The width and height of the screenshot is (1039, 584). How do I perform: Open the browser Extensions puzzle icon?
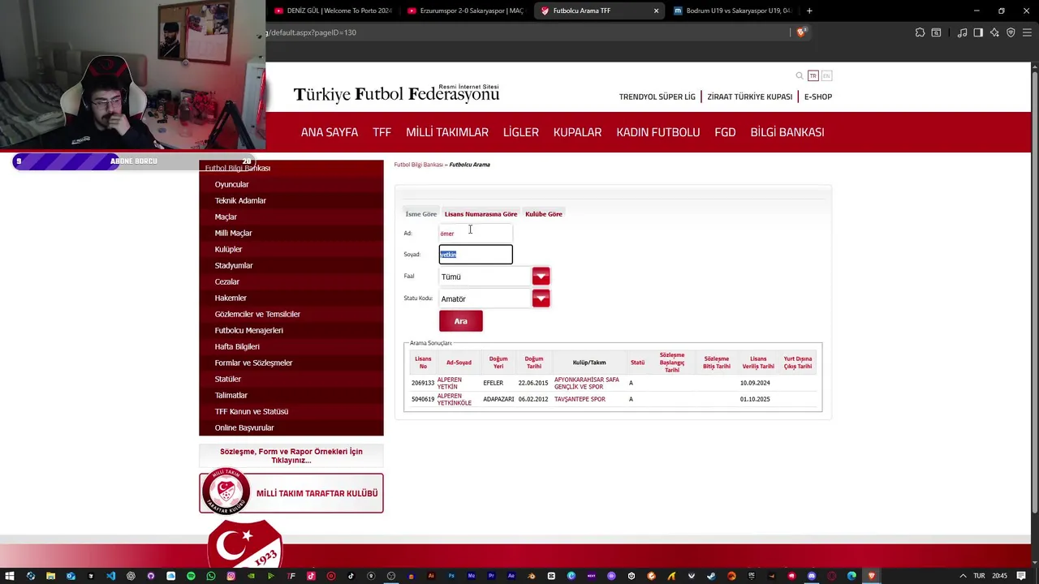coord(920,32)
